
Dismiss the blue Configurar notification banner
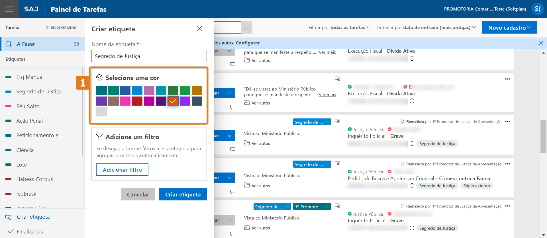pos(541,43)
